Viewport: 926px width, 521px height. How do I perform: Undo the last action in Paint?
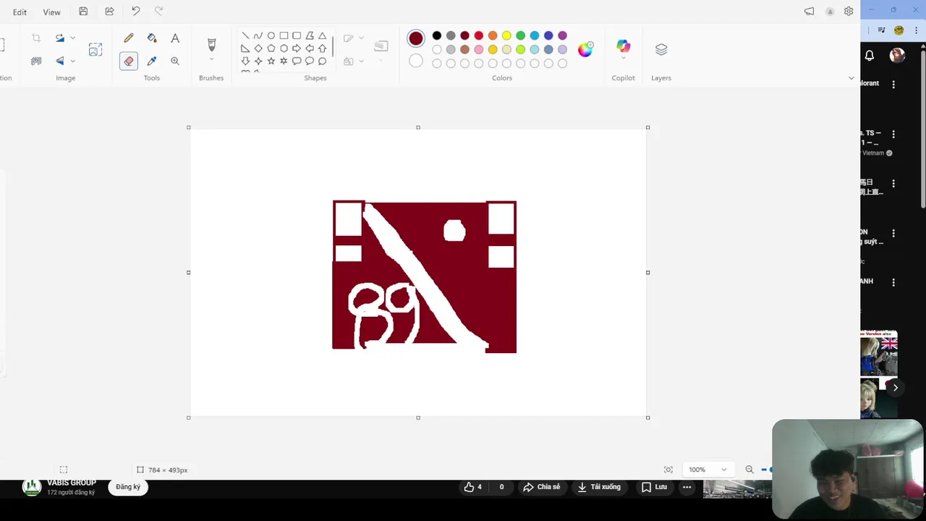click(x=135, y=12)
